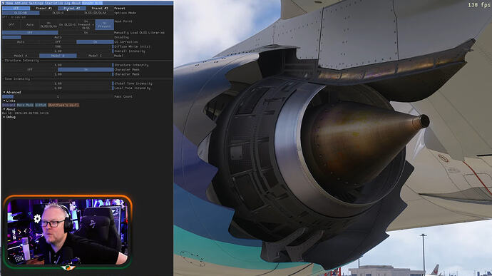Set Hook Point to Auto
Viewport: 492px width, 276px height.
pos(30,24)
